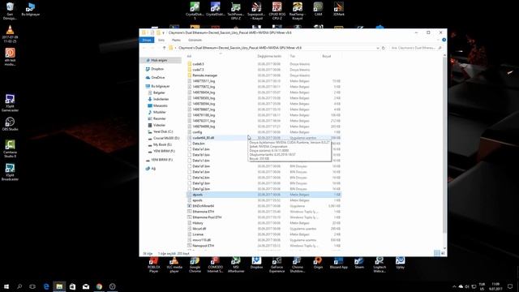Launch the CAM desktop shortcut
519x292 pixels.
click(x=318, y=9)
